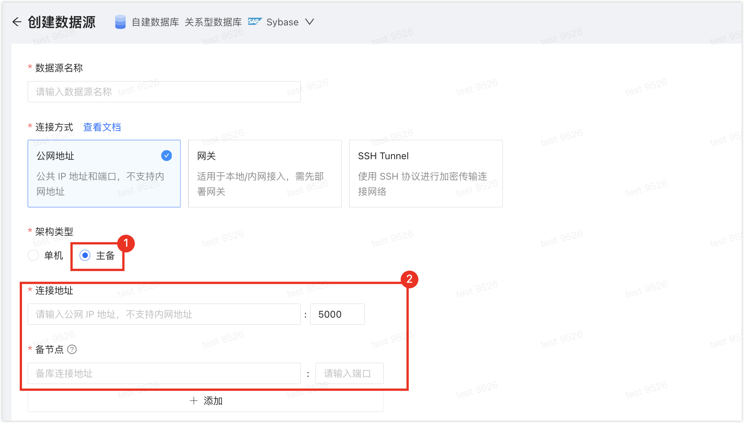Screen dimensions: 744x423
Task: Choose the 网关 connection method card
Action: (x=265, y=174)
